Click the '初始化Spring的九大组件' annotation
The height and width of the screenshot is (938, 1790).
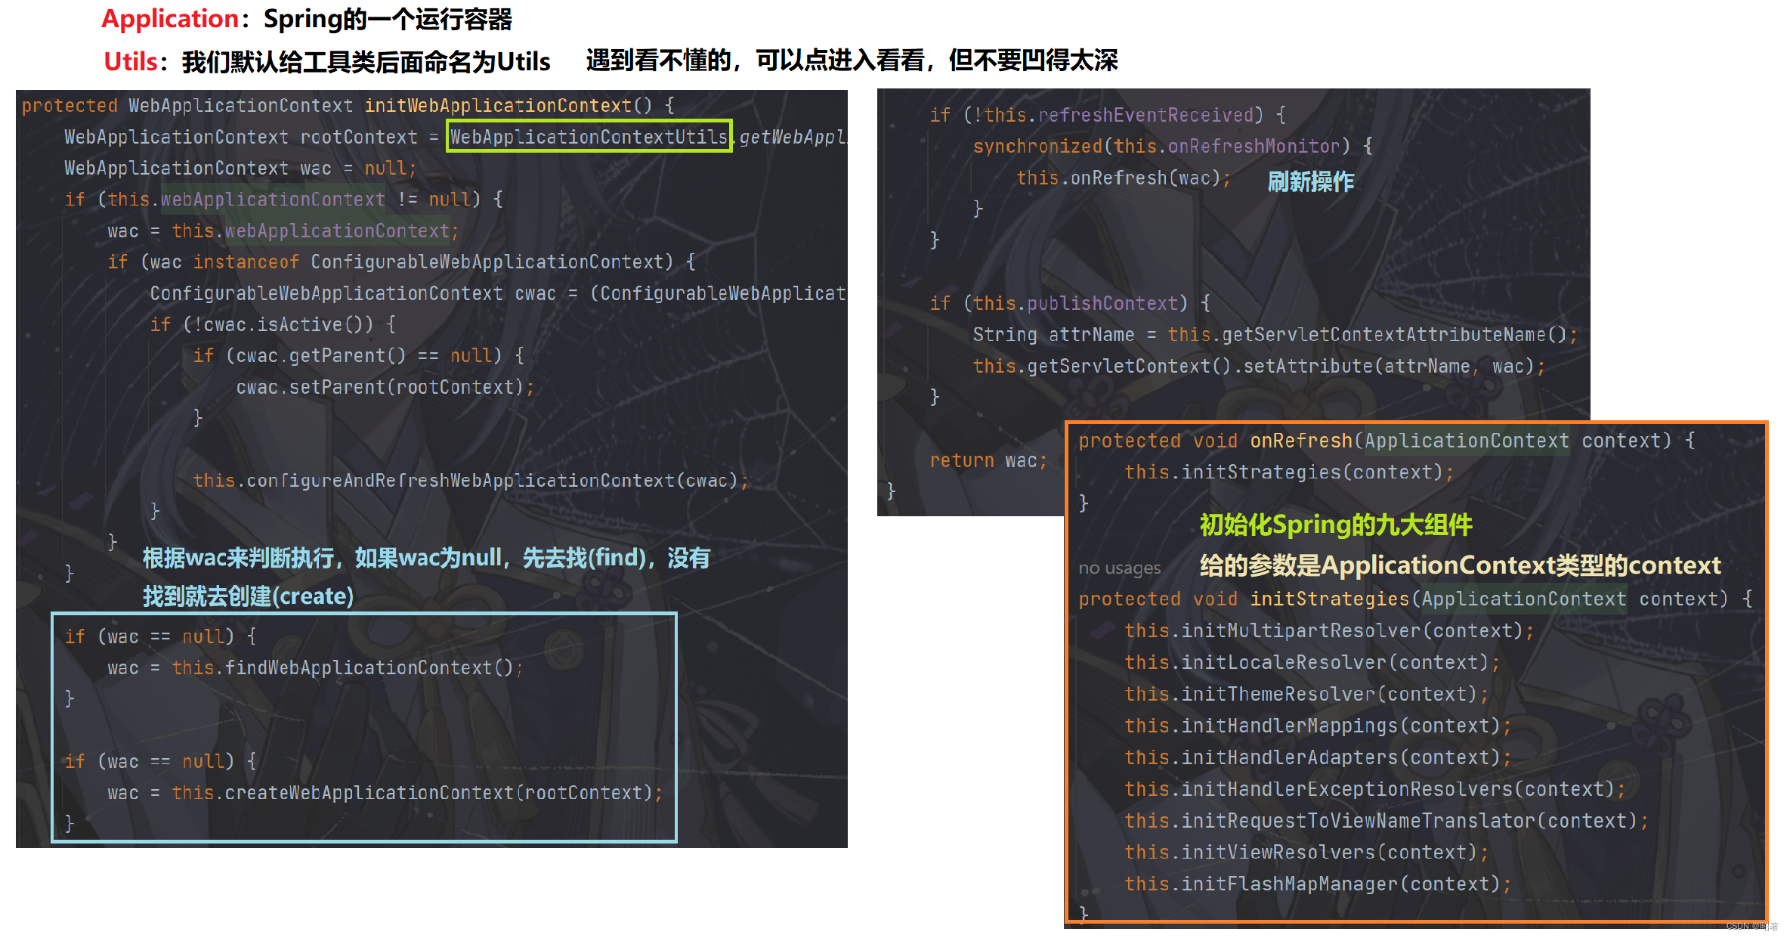click(x=1336, y=525)
